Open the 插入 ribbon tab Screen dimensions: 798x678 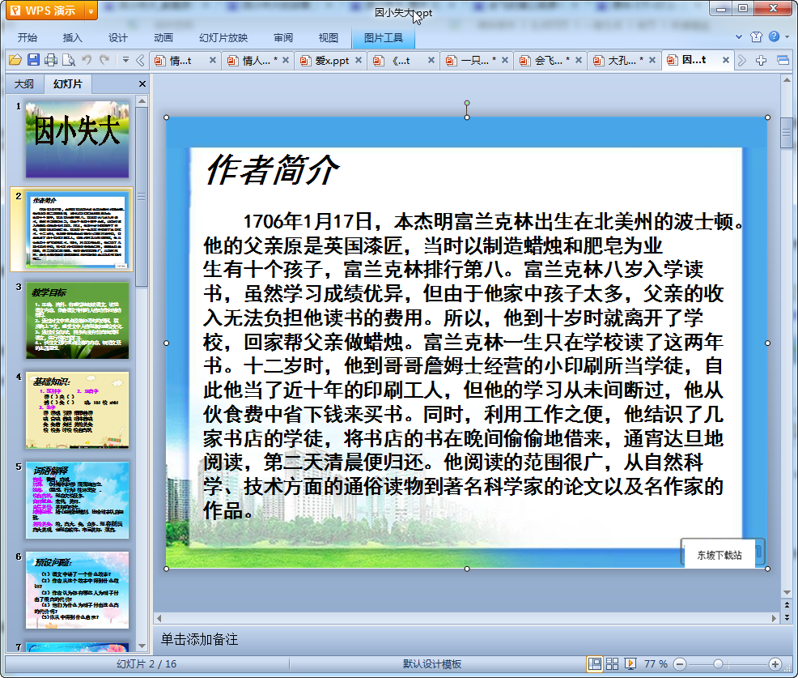pyautogui.click(x=72, y=38)
